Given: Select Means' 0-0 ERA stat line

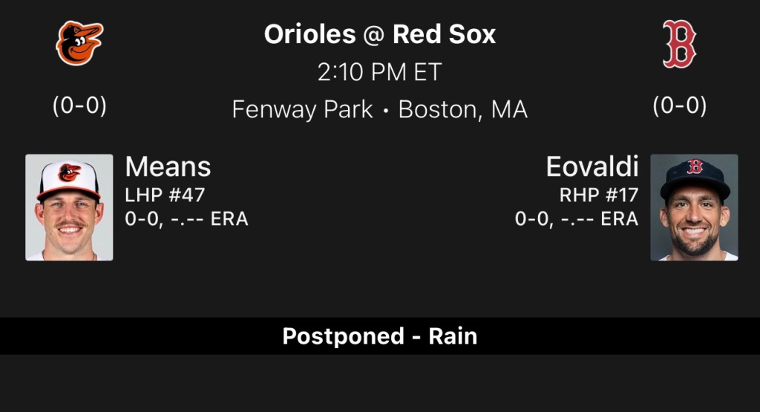Looking at the screenshot, I should 186,219.
